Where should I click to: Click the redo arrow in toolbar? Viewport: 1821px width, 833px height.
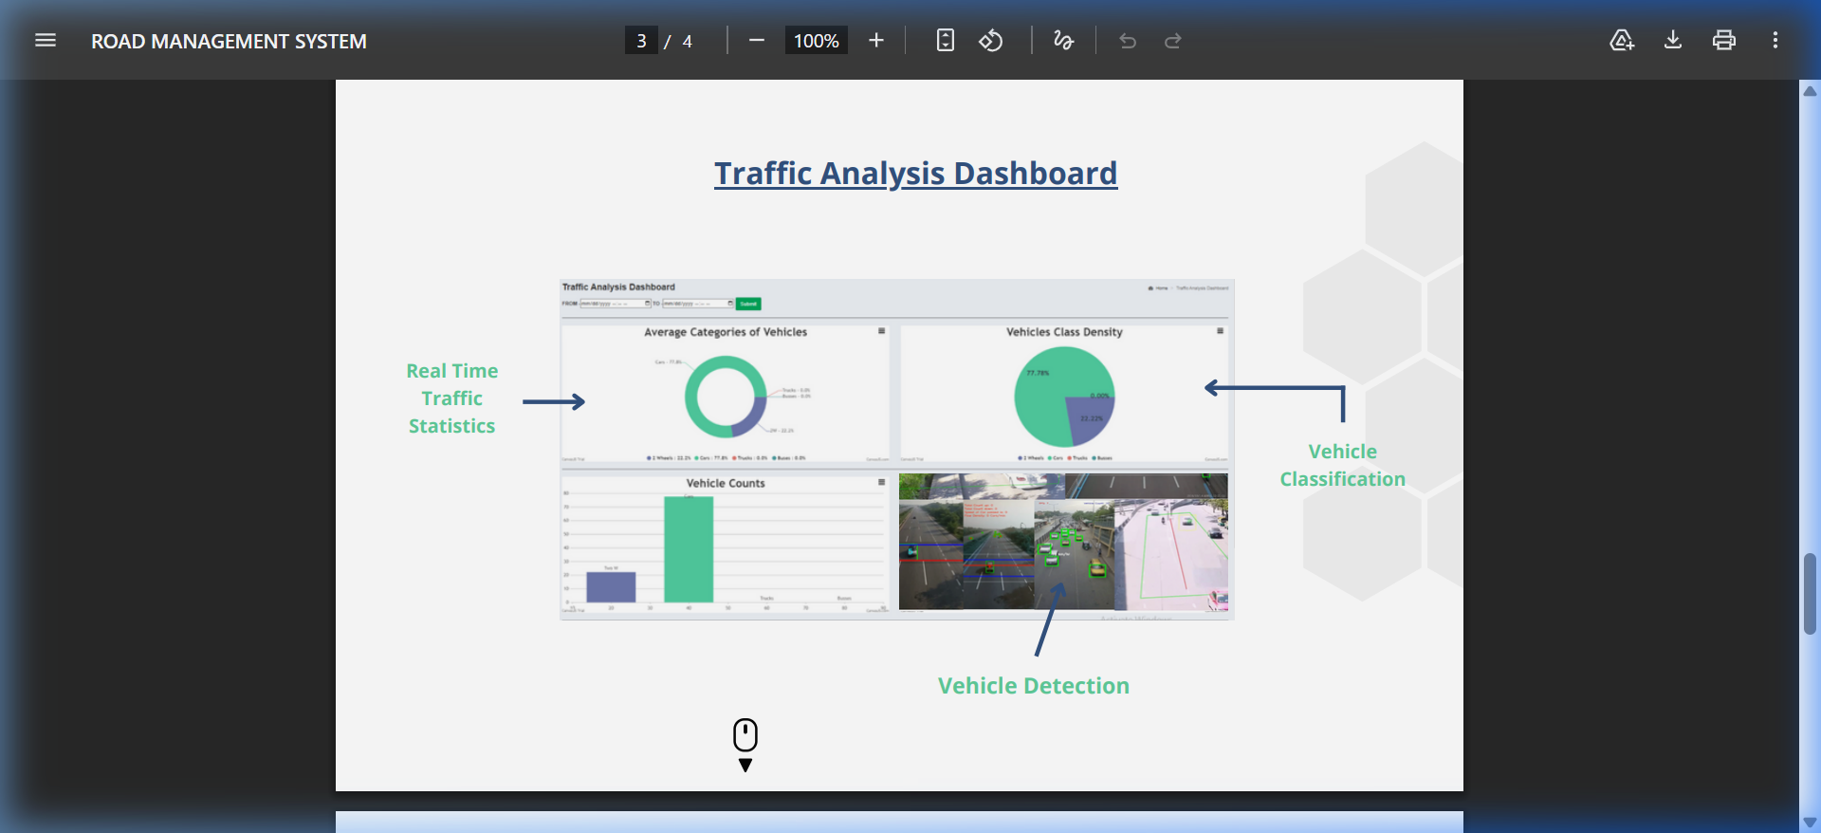[x=1173, y=41]
